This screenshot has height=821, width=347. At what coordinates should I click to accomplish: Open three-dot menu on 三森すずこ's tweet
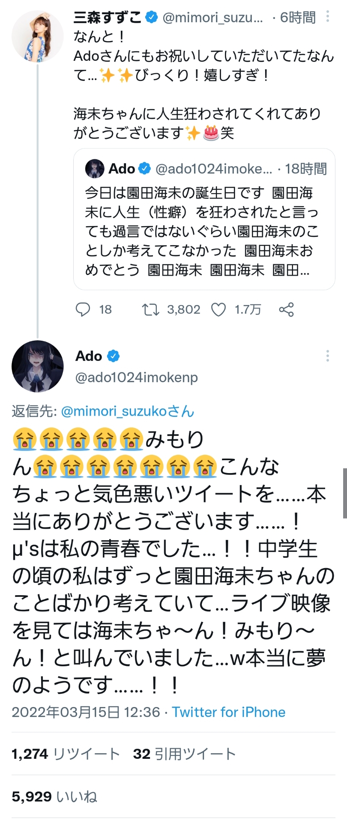(328, 16)
